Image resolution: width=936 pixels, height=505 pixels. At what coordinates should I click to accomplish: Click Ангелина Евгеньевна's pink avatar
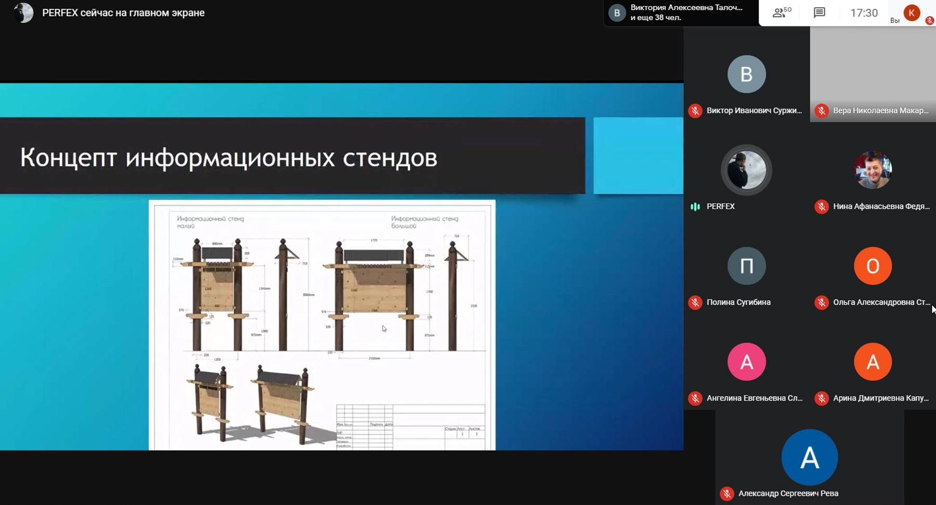pos(746,361)
